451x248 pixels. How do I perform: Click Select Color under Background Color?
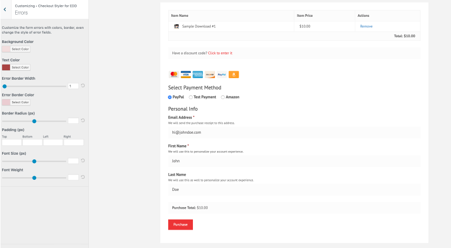[x=20, y=49]
